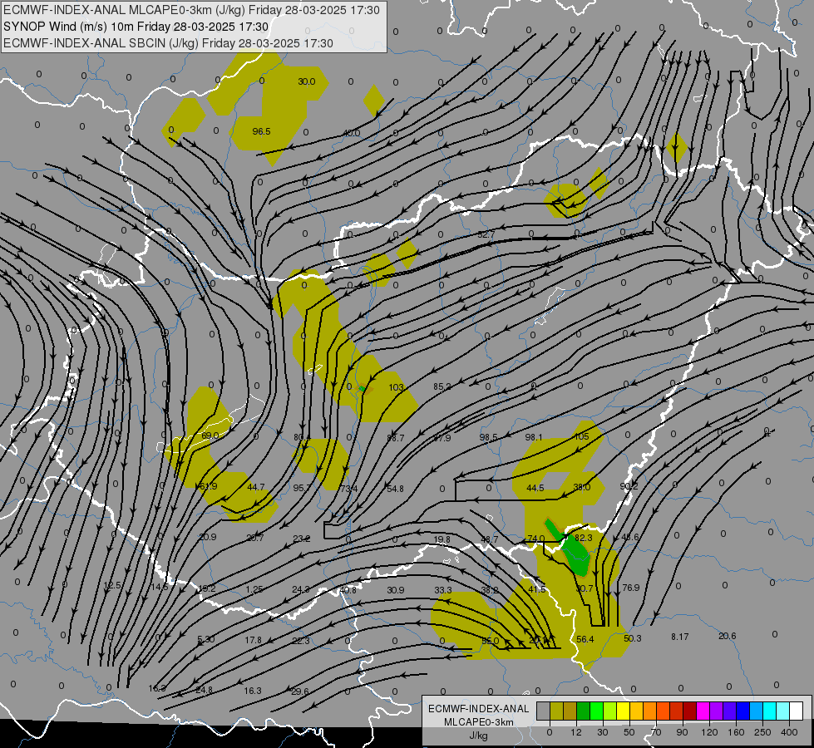Click the 8.17 map value

(679, 637)
